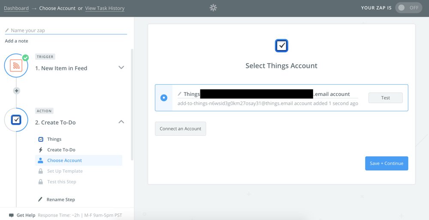
Task: Go to the Dashboard link
Action: point(16,8)
